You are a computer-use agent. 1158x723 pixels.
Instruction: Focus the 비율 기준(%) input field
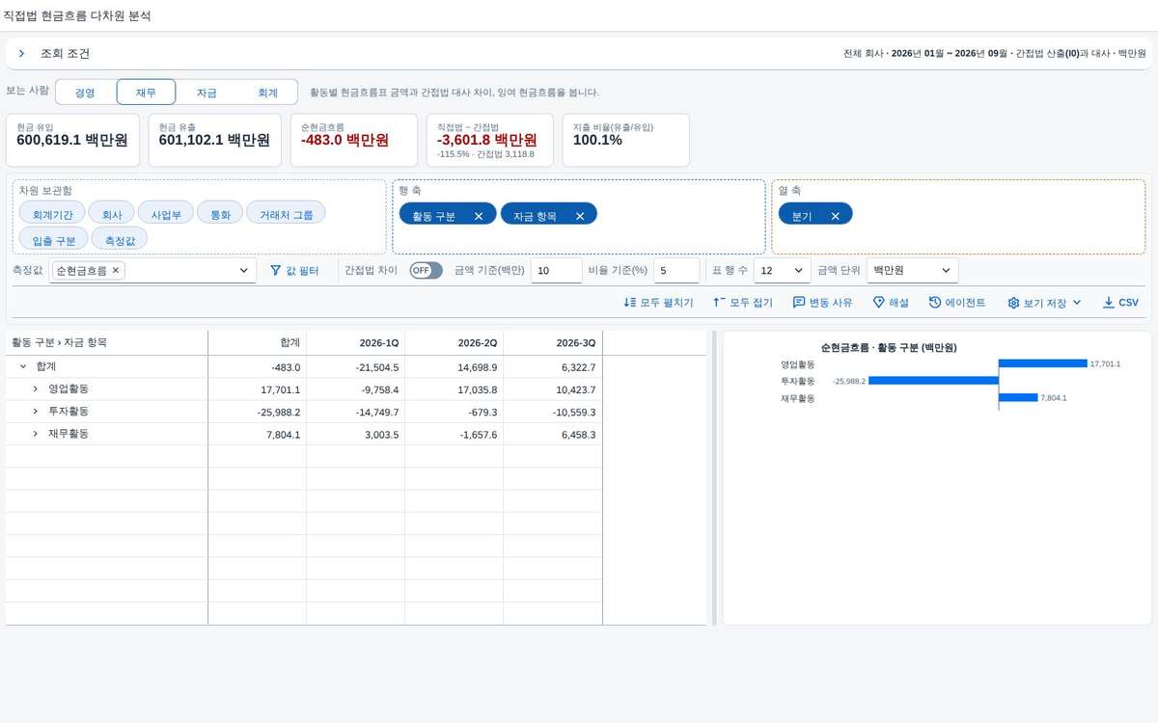pyautogui.click(x=676, y=271)
